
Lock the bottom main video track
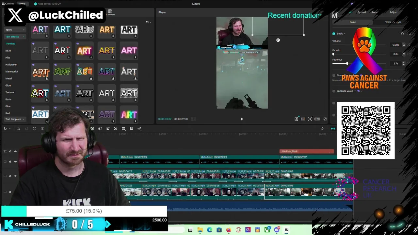tap(10, 192)
